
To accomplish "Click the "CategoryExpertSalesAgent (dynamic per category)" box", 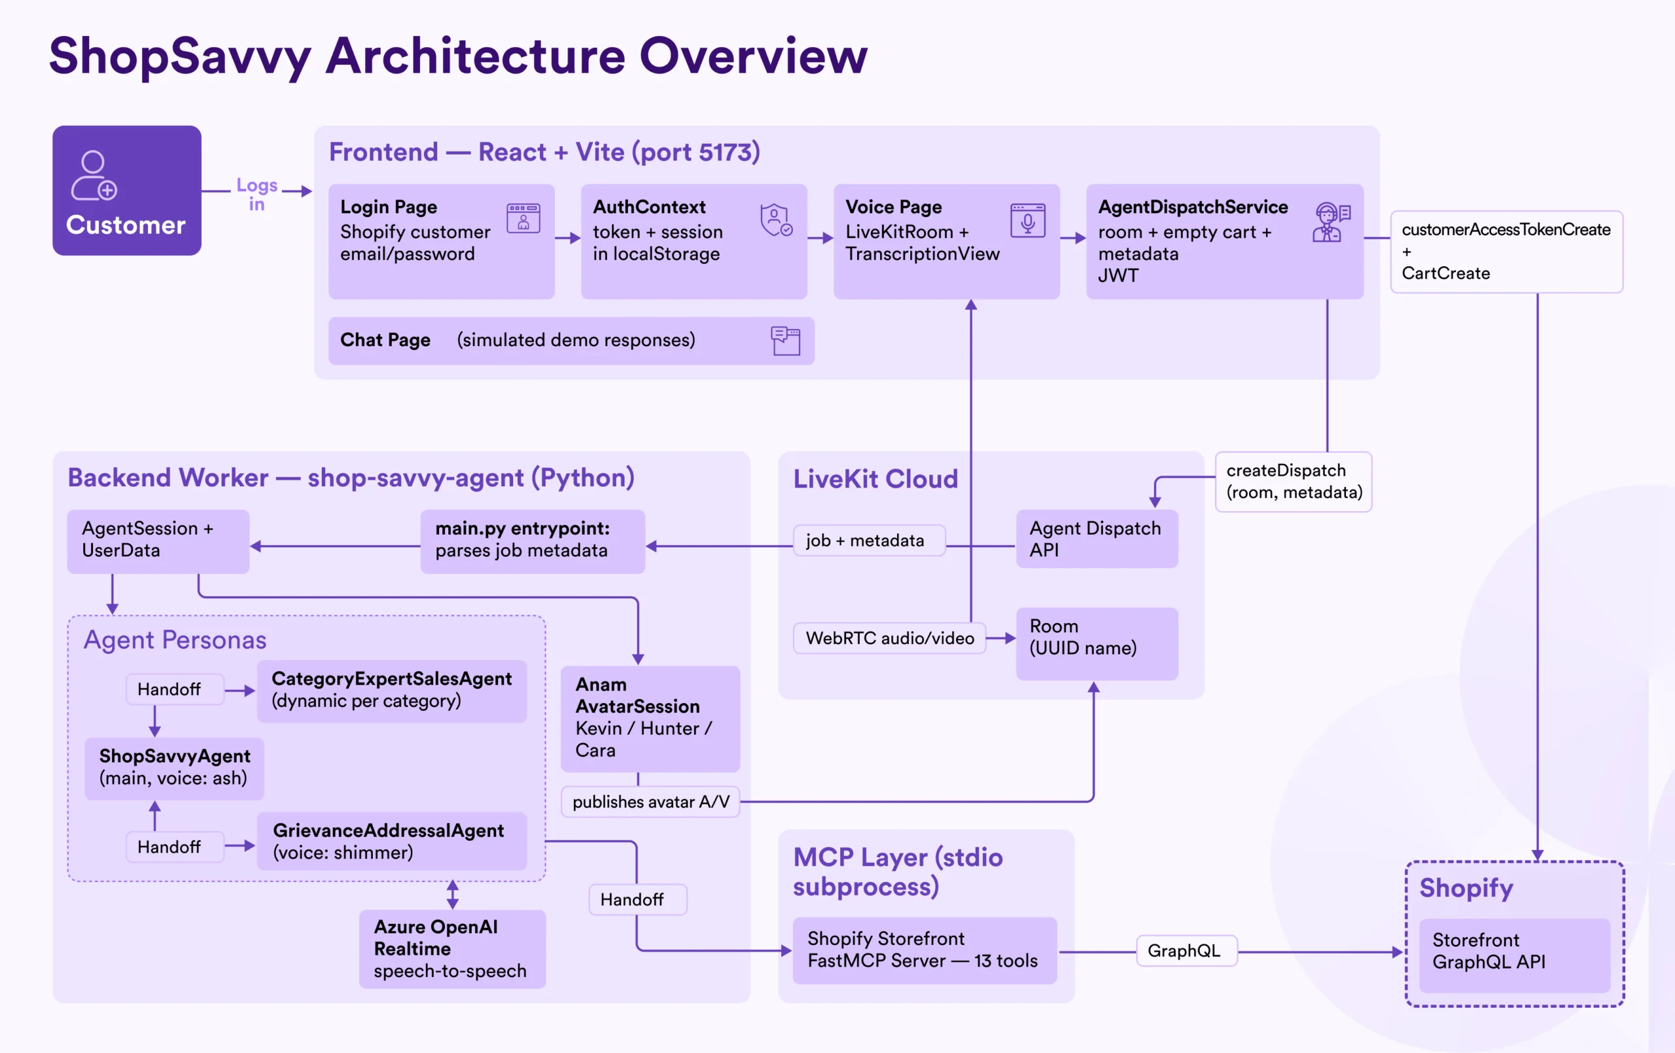I will click(392, 690).
